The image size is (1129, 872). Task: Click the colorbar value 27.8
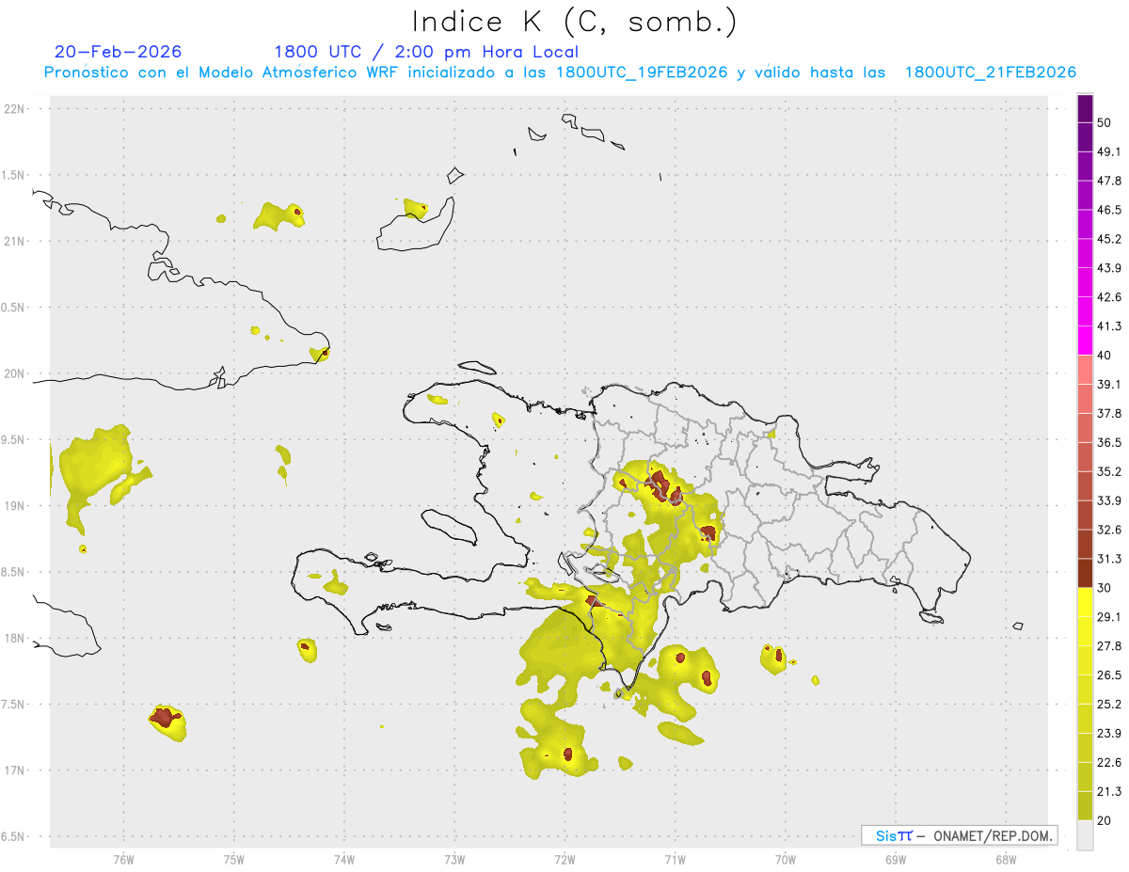coord(1109,646)
